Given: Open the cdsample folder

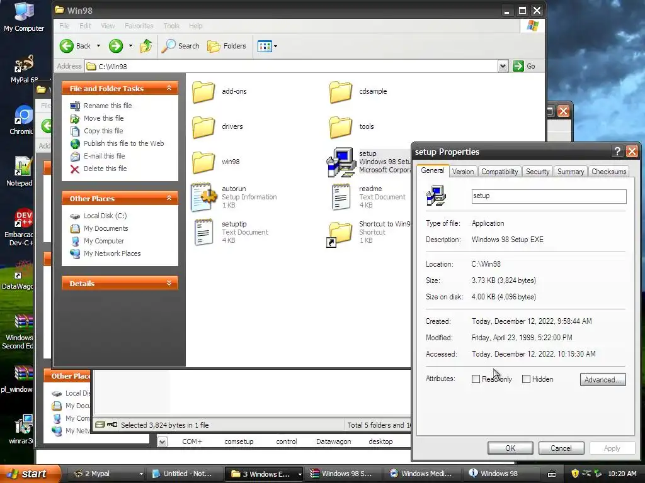Looking at the screenshot, I should pos(341,91).
